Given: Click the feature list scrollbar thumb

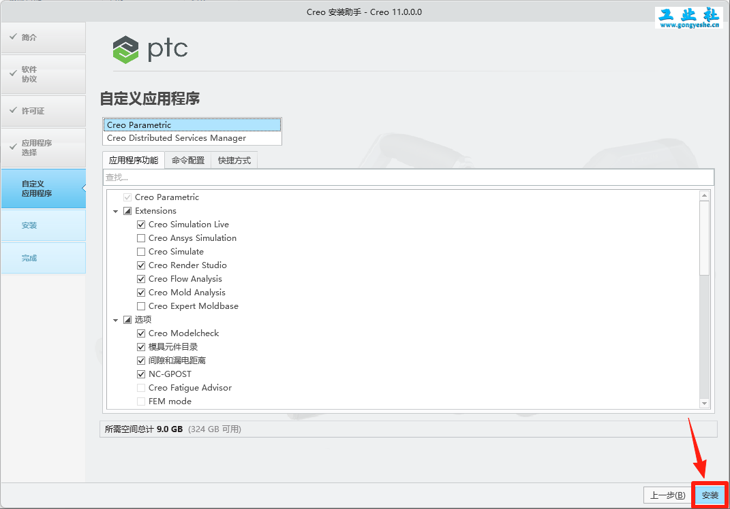Looking at the screenshot, I should click(704, 238).
